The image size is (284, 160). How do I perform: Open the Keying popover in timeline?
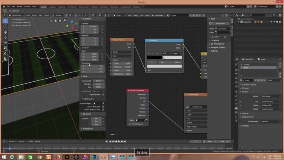[x=23, y=141]
